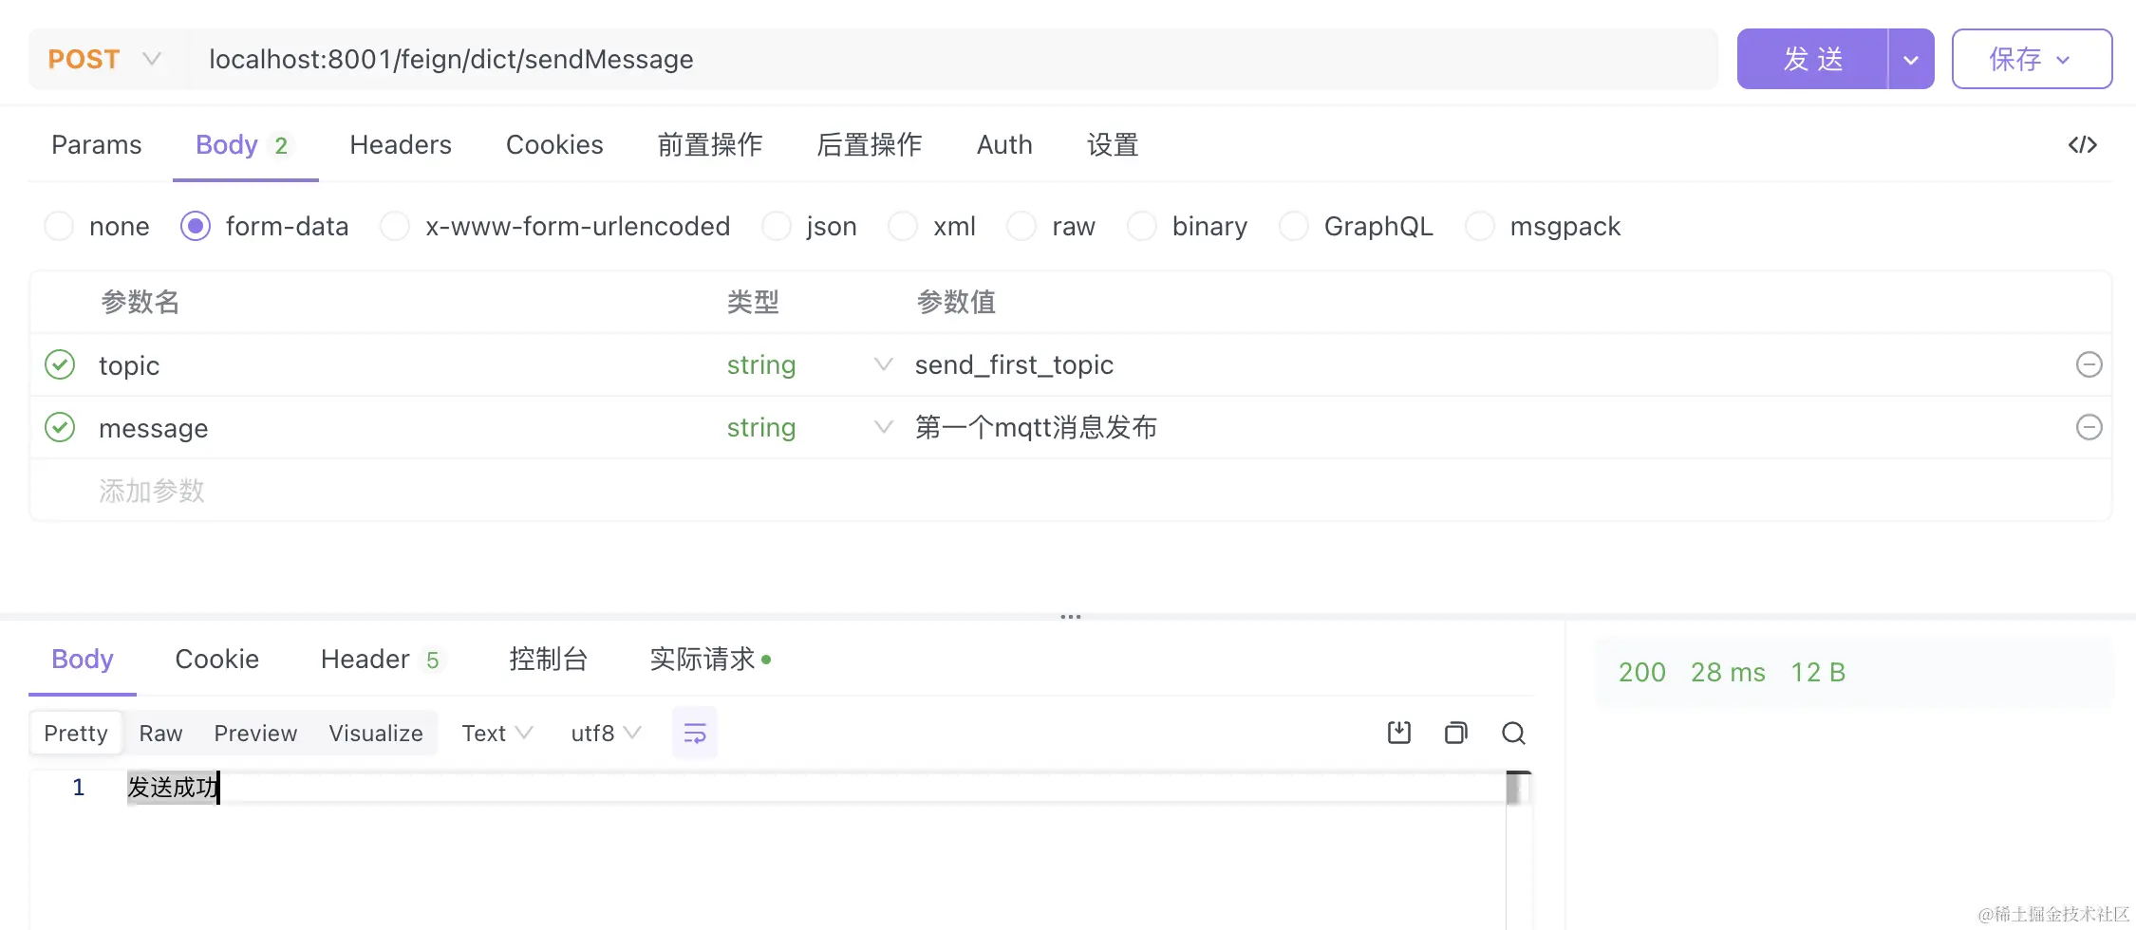
Task: Switch to the Auth tab
Action: [1004, 144]
